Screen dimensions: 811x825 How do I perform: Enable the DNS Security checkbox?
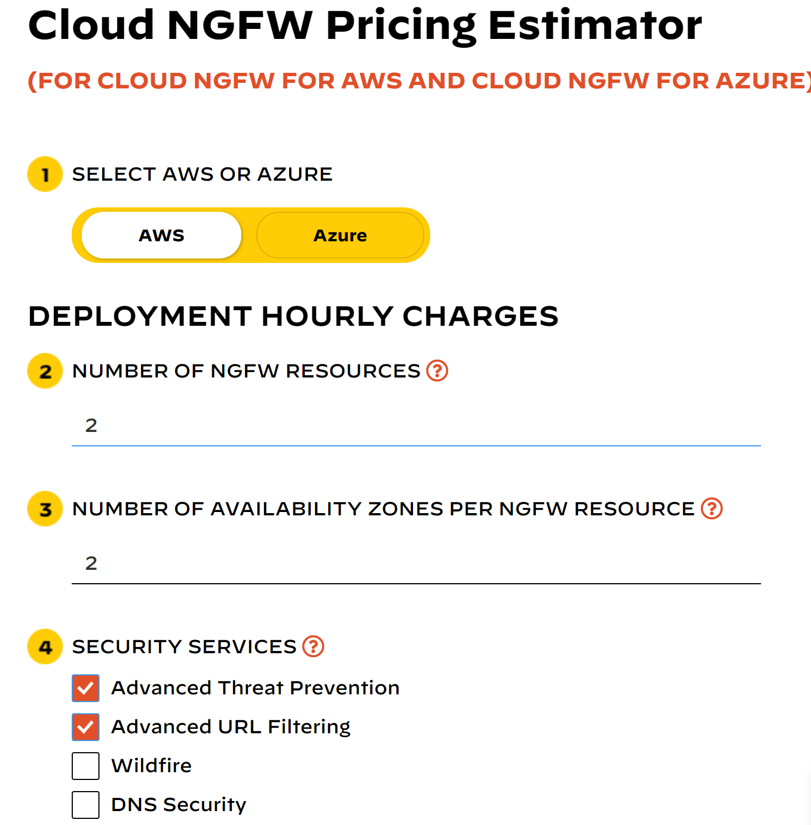(x=86, y=805)
